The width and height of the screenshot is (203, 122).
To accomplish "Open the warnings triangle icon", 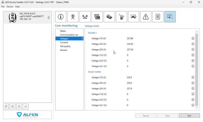I will tap(146, 17).
